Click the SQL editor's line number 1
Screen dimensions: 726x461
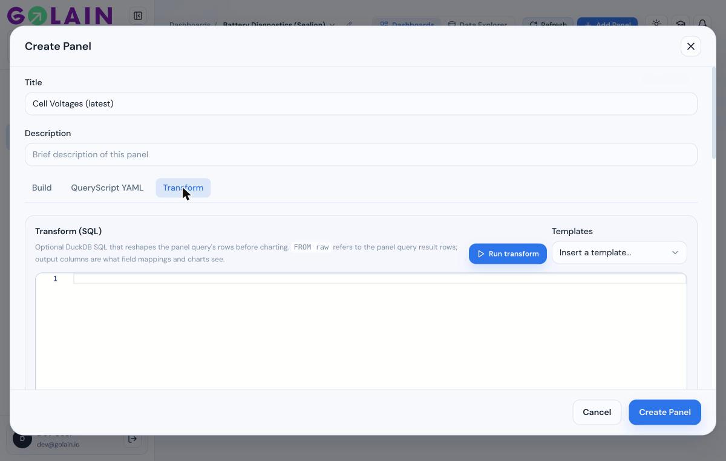tap(55, 278)
